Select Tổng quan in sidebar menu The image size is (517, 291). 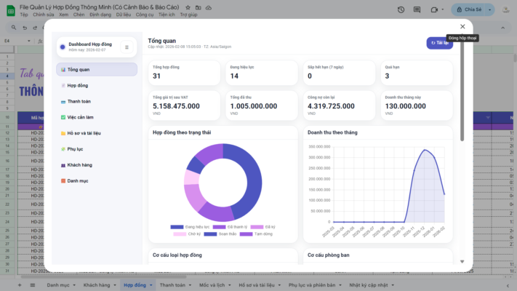[x=96, y=70]
